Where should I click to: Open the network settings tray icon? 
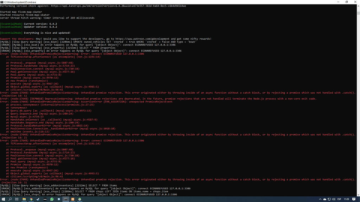329,199
